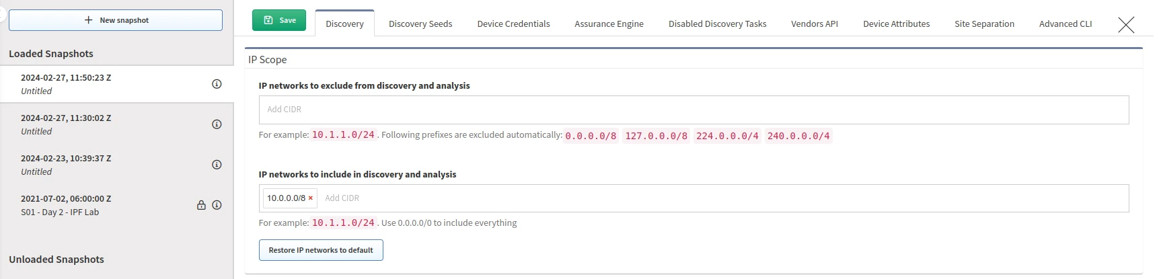Select the Vendors API tab
The image size is (1163, 279).
pos(815,24)
